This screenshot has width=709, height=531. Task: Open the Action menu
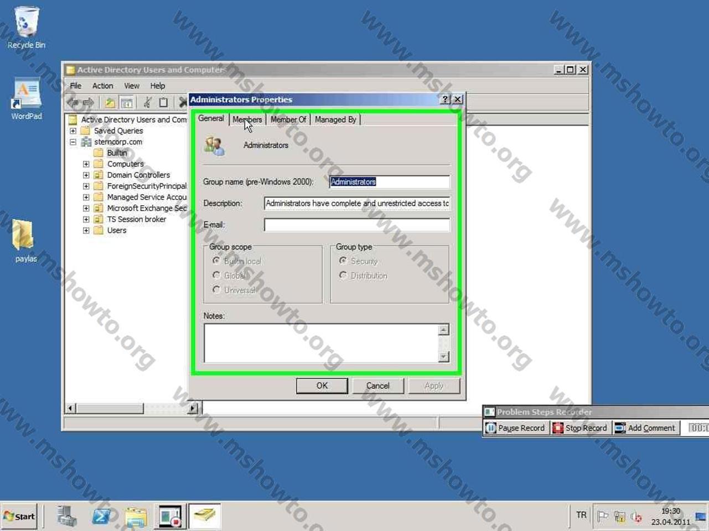pos(102,86)
